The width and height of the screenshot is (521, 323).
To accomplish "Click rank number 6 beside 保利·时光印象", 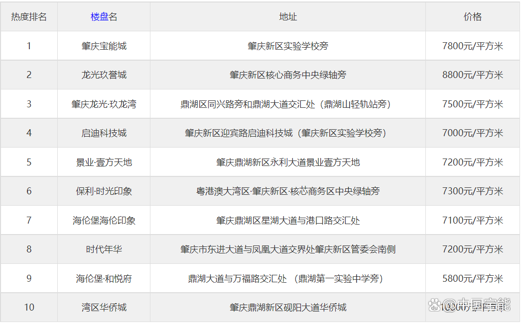I will pyautogui.click(x=29, y=191).
